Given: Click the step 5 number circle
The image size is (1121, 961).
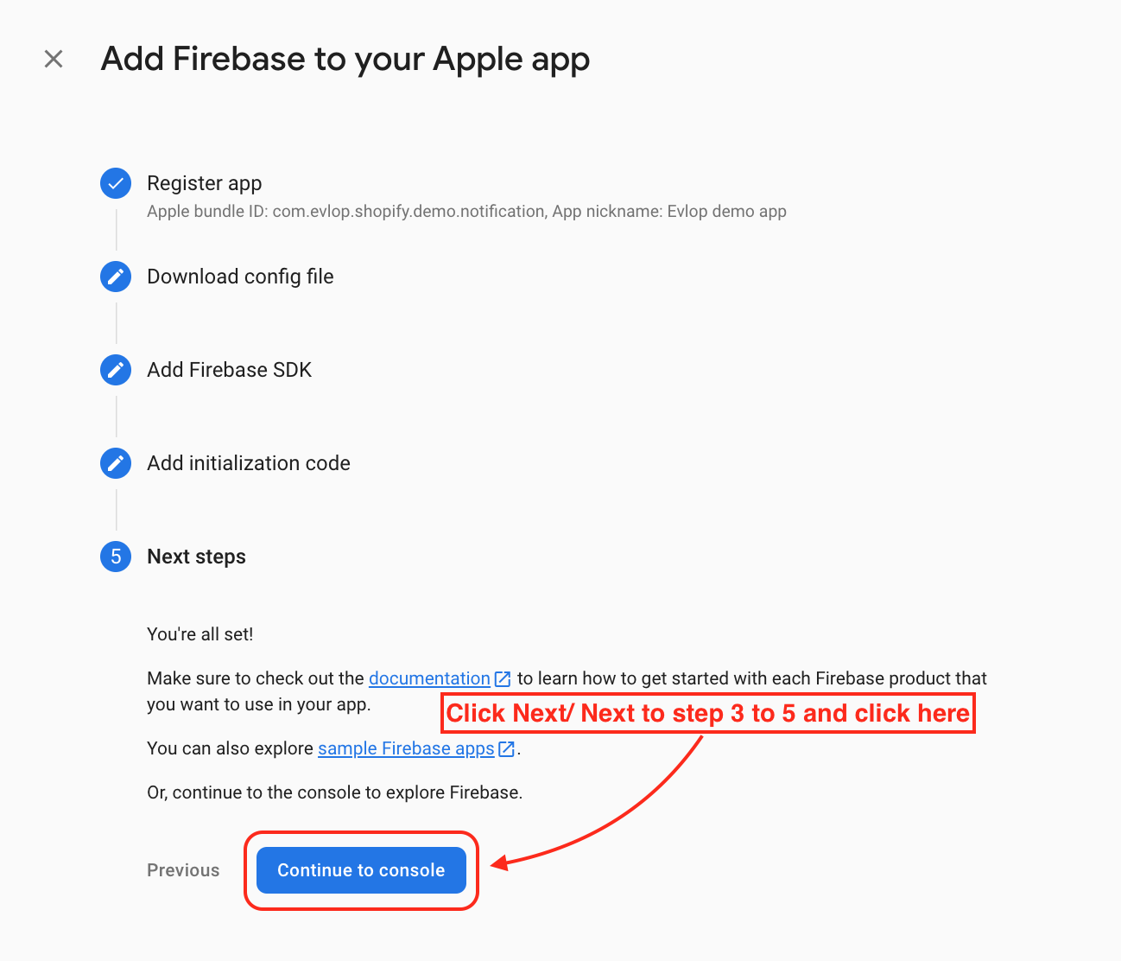Looking at the screenshot, I should 116,557.
